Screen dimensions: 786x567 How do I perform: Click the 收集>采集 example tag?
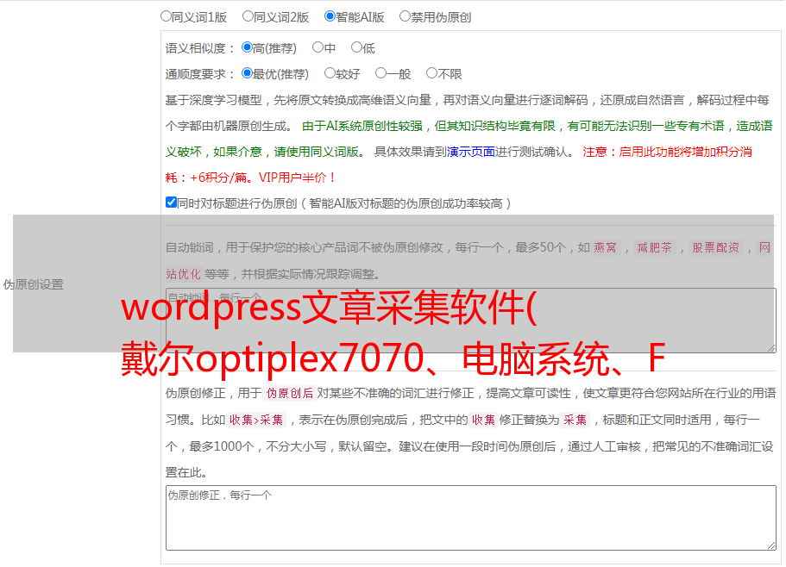256,420
